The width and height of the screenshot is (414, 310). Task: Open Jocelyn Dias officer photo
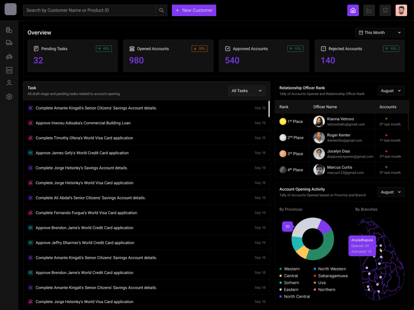(319, 153)
